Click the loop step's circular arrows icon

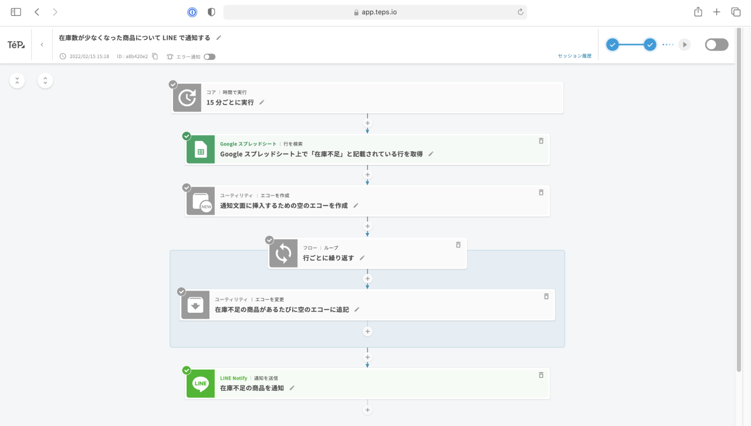click(x=283, y=253)
